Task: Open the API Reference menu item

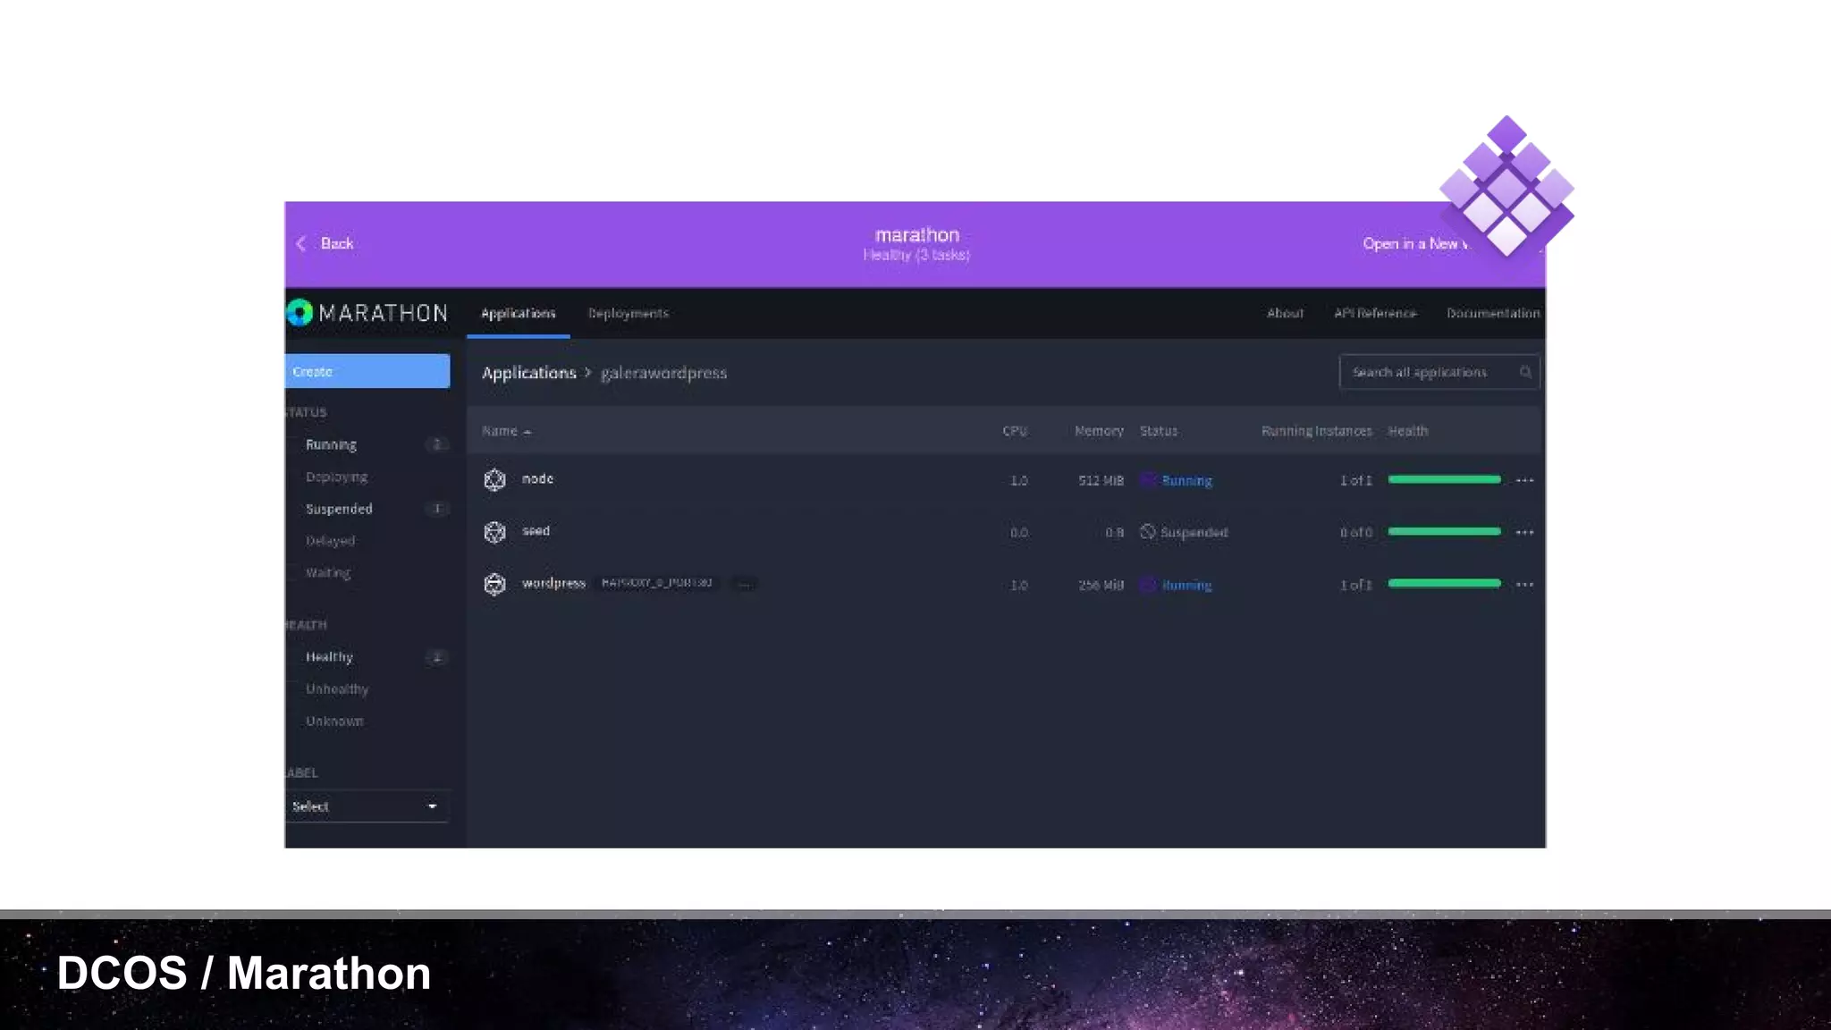Action: point(1375,313)
